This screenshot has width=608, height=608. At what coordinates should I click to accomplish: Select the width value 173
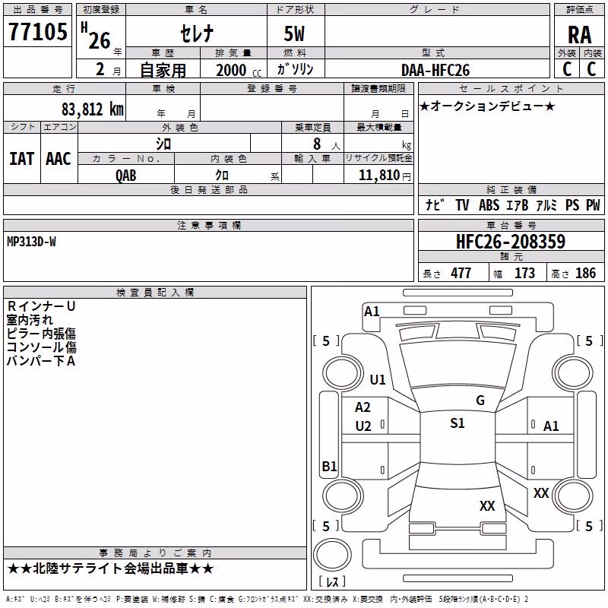(x=524, y=273)
